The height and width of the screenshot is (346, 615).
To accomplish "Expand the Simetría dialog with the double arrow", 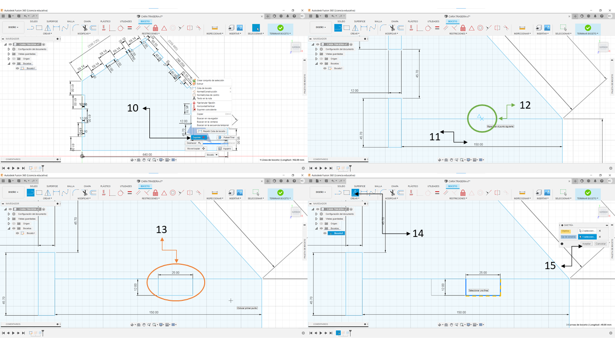I will tap(607, 225).
